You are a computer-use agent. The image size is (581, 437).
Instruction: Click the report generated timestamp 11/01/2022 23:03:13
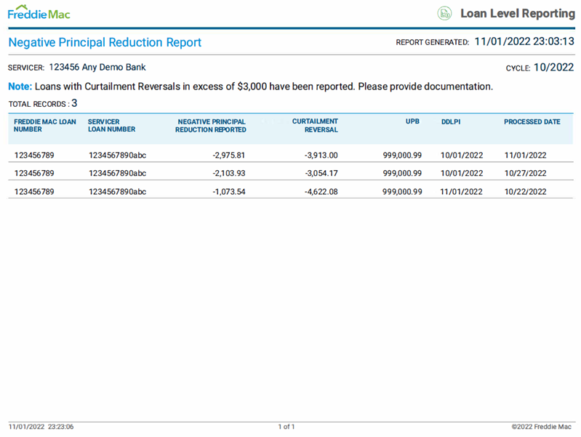point(524,42)
